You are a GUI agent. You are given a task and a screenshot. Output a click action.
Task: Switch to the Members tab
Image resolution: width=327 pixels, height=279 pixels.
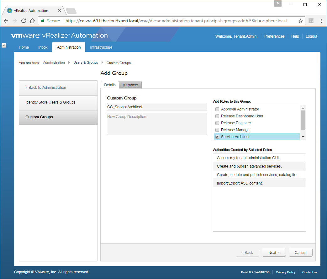[130, 85]
